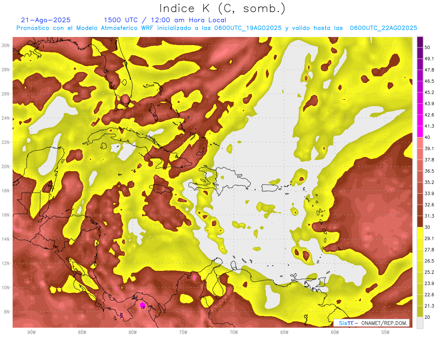
Task: Click the 'SisTT - ONAMET/REP.DOM.' credit box
Action: (x=371, y=323)
